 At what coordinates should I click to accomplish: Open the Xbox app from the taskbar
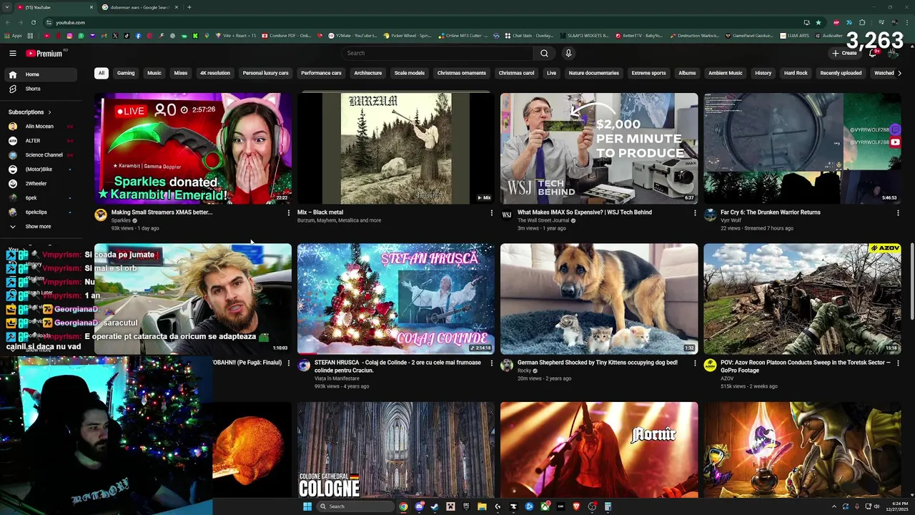tap(545, 506)
